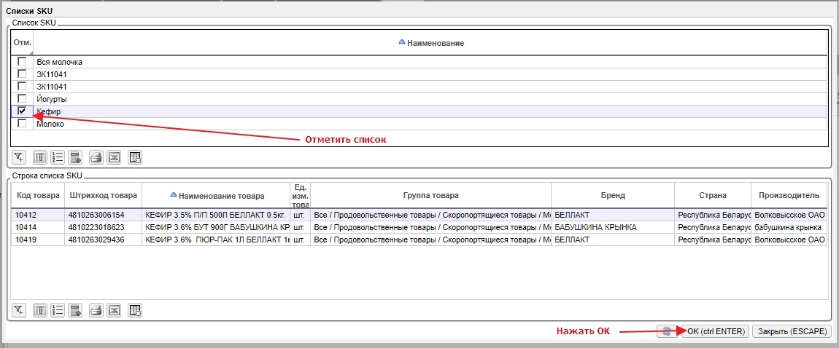
Task: Click the Закрыть (ESCAPE) button
Action: (792, 331)
